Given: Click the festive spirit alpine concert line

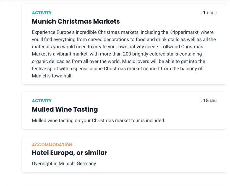Looking at the screenshot, I should tap(117, 69).
